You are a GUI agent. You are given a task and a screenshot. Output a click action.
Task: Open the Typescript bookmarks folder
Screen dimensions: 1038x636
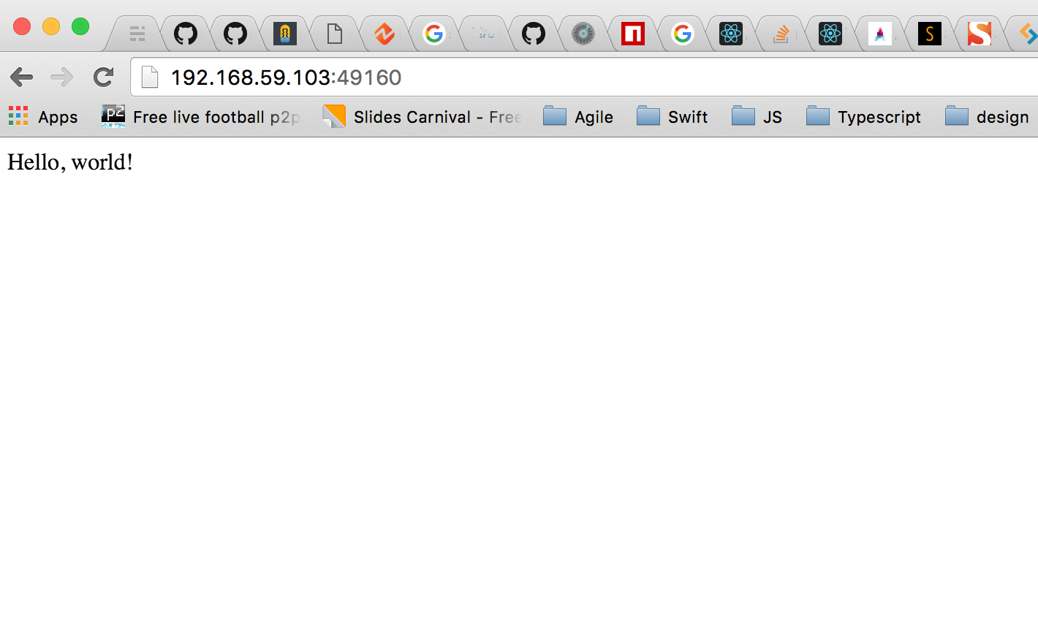point(864,117)
